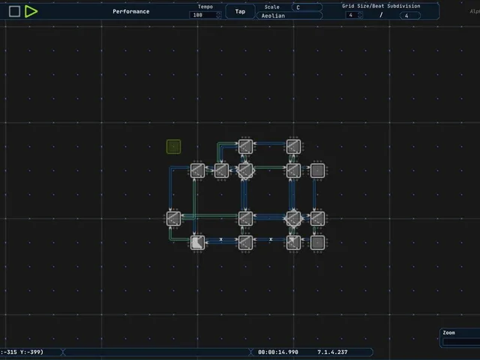Select the top row node with green and blue edges
Image resolution: width=480 pixels, height=360 pixels.
[245, 146]
